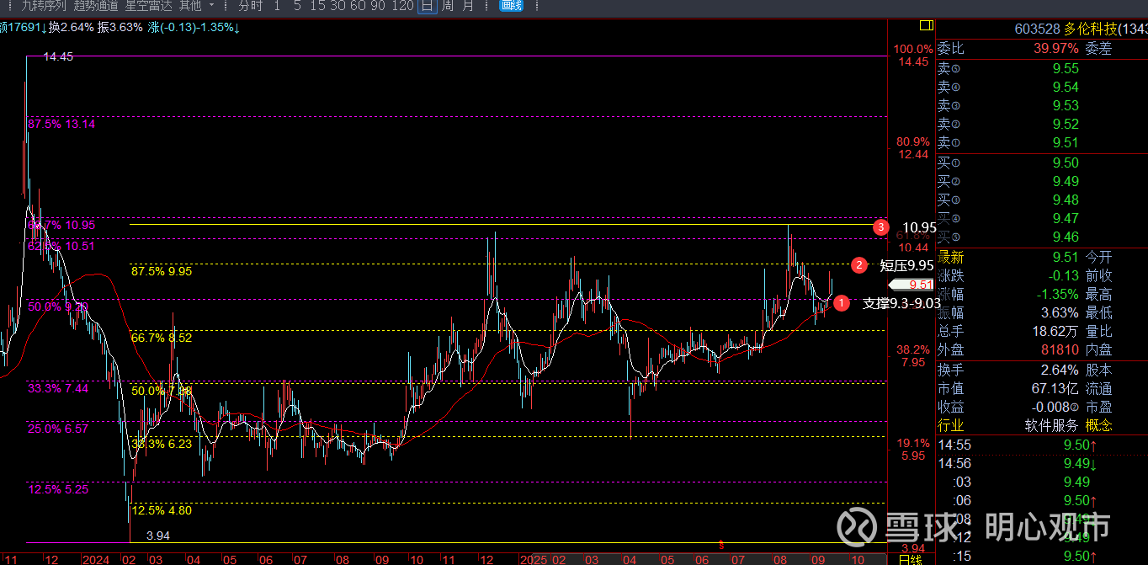1148x565 pixels.
Task: Click the 最新 label in quote panel
Action: coord(951,258)
